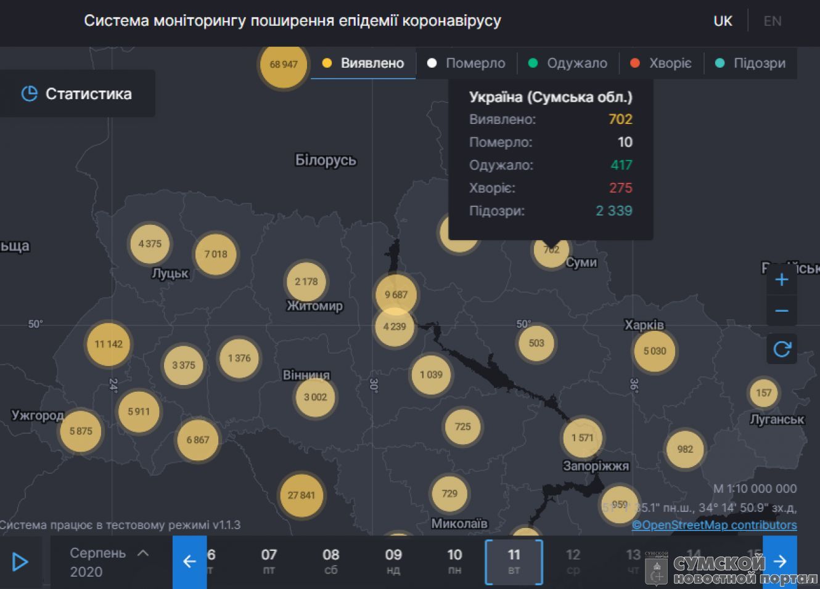Click the map zoom out minus button
The width and height of the screenshot is (820, 589).
coord(781,311)
